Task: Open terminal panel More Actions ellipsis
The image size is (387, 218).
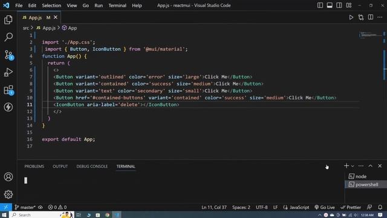Action: point(361,166)
